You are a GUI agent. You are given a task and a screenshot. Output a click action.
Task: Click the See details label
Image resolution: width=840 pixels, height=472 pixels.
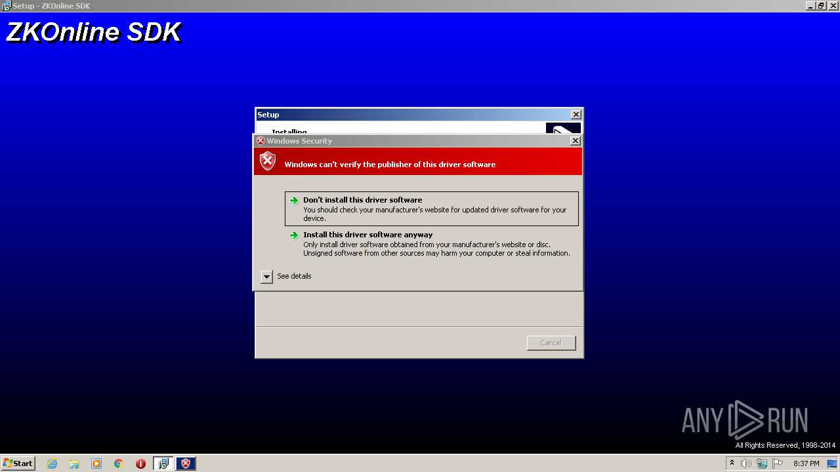294,276
